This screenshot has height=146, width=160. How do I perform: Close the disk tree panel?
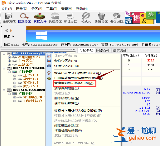(74, 50)
